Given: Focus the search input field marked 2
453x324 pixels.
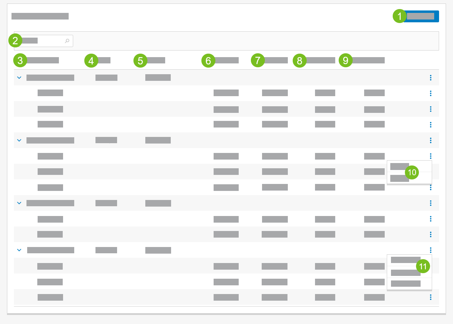Looking at the screenshot, I should tap(42, 41).
